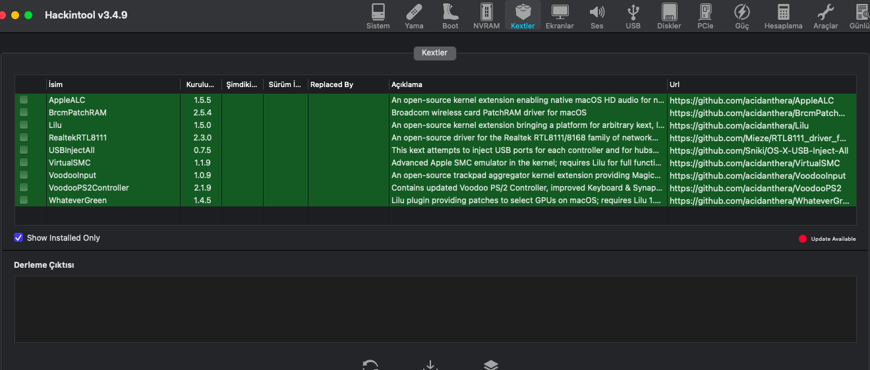Select the Ekranlar display icon
The width and height of the screenshot is (870, 370).
point(560,16)
